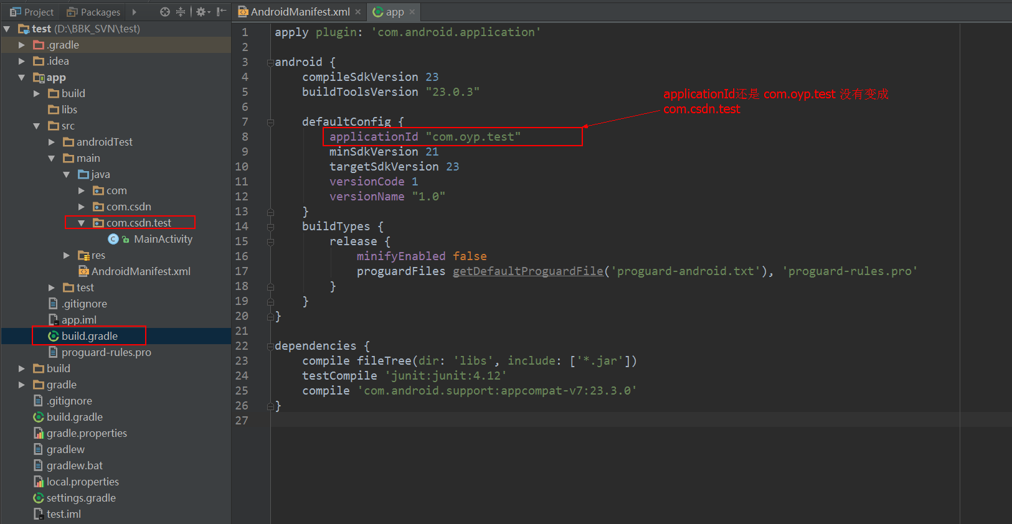Open the project view settings gear
This screenshot has width=1012, height=524.
click(x=202, y=12)
